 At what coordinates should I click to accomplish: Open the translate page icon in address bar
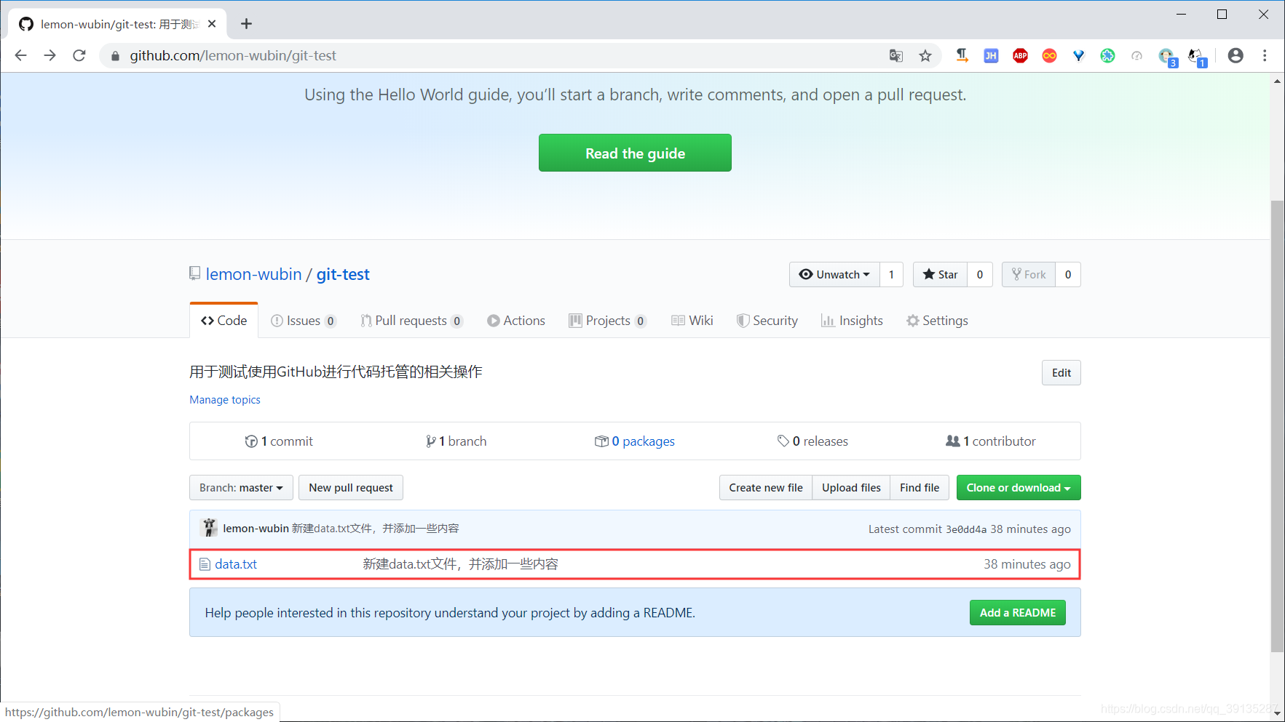point(896,56)
